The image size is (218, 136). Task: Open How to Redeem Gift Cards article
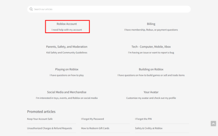coord(95,128)
